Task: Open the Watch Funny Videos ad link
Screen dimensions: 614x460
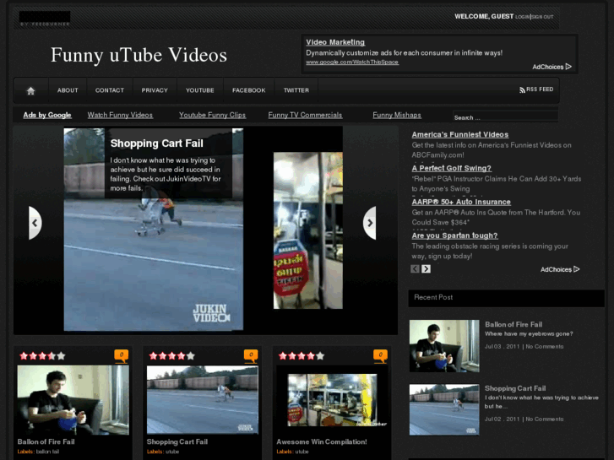Action: click(120, 115)
